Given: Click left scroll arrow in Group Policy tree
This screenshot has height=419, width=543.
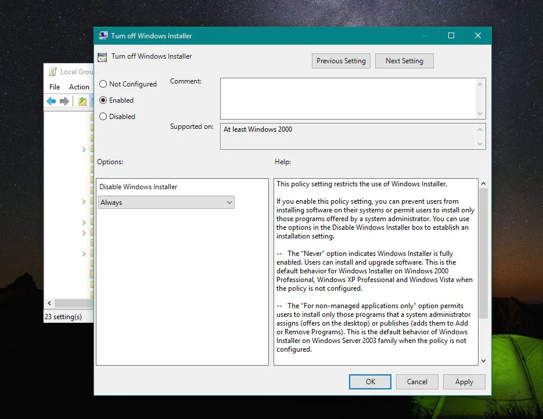Looking at the screenshot, I should click(x=49, y=303).
